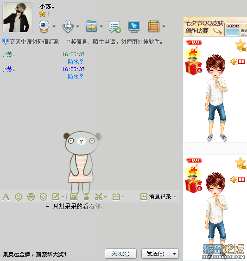Click the 小苏。 contact name in header
The height and width of the screenshot is (261, 247).
(47, 7)
